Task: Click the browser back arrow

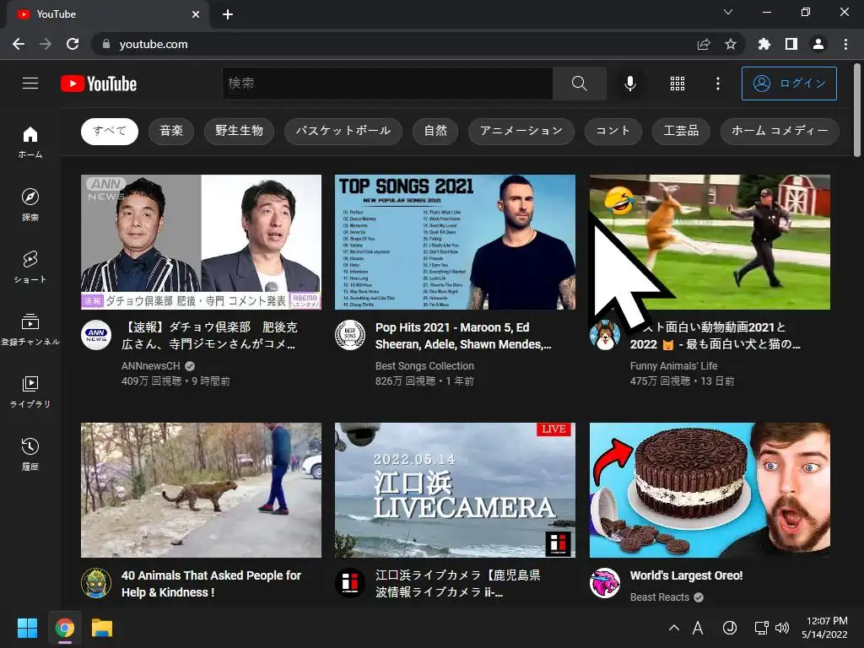Action: pyautogui.click(x=19, y=44)
